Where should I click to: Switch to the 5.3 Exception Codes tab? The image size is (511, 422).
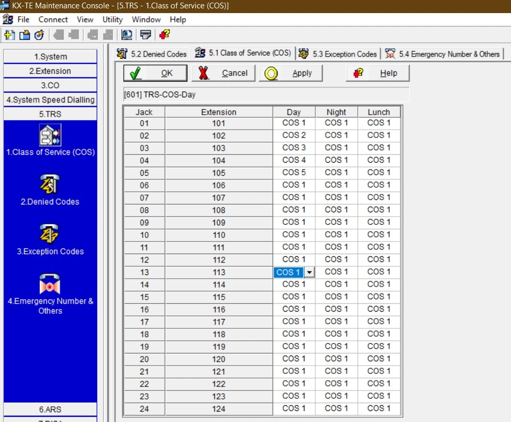(338, 54)
